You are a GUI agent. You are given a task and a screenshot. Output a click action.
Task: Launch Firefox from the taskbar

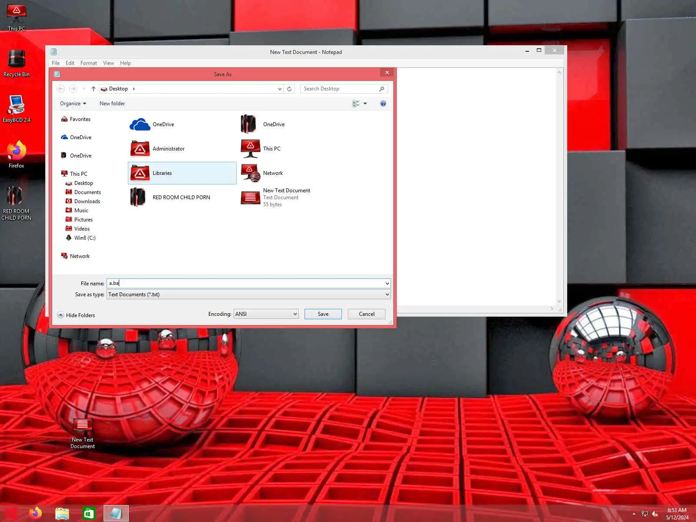pyautogui.click(x=36, y=513)
